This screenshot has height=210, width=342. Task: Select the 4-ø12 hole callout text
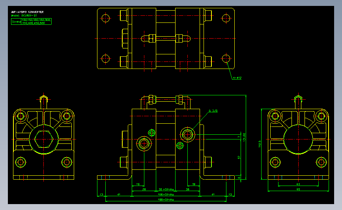pyautogui.click(x=237, y=78)
